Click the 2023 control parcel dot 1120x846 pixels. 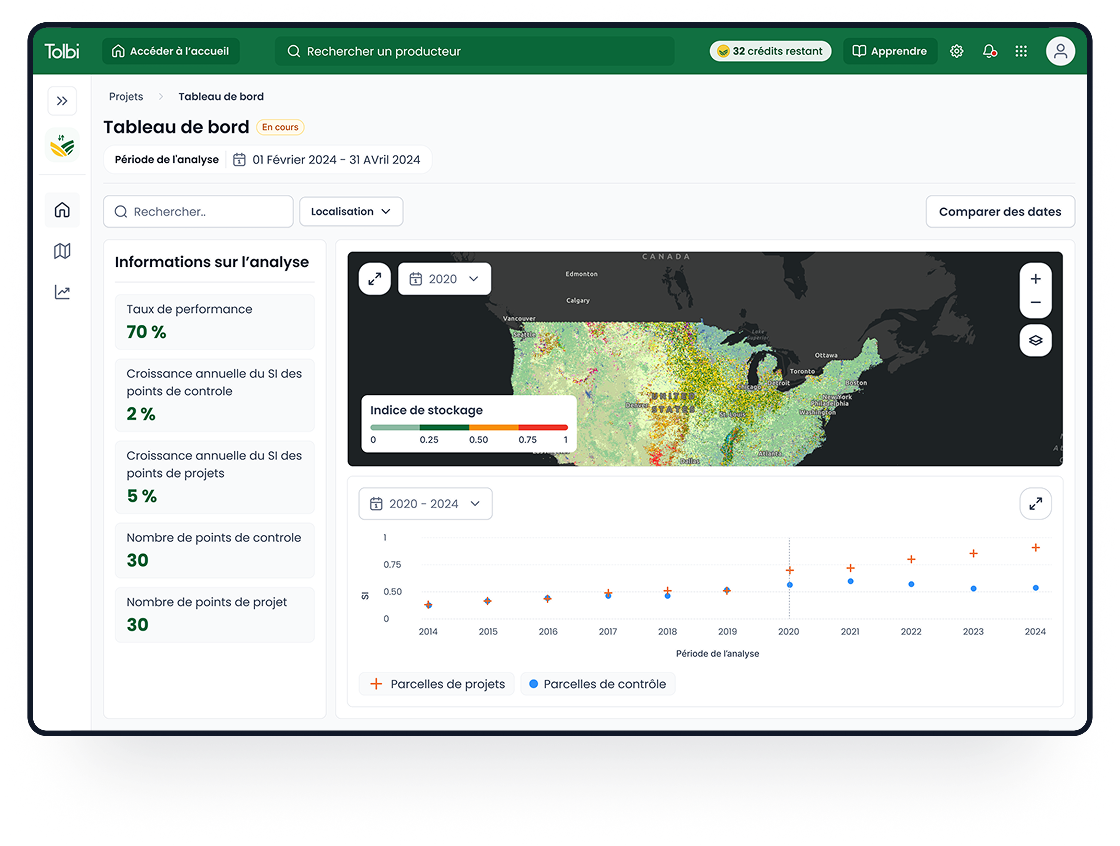(x=973, y=589)
